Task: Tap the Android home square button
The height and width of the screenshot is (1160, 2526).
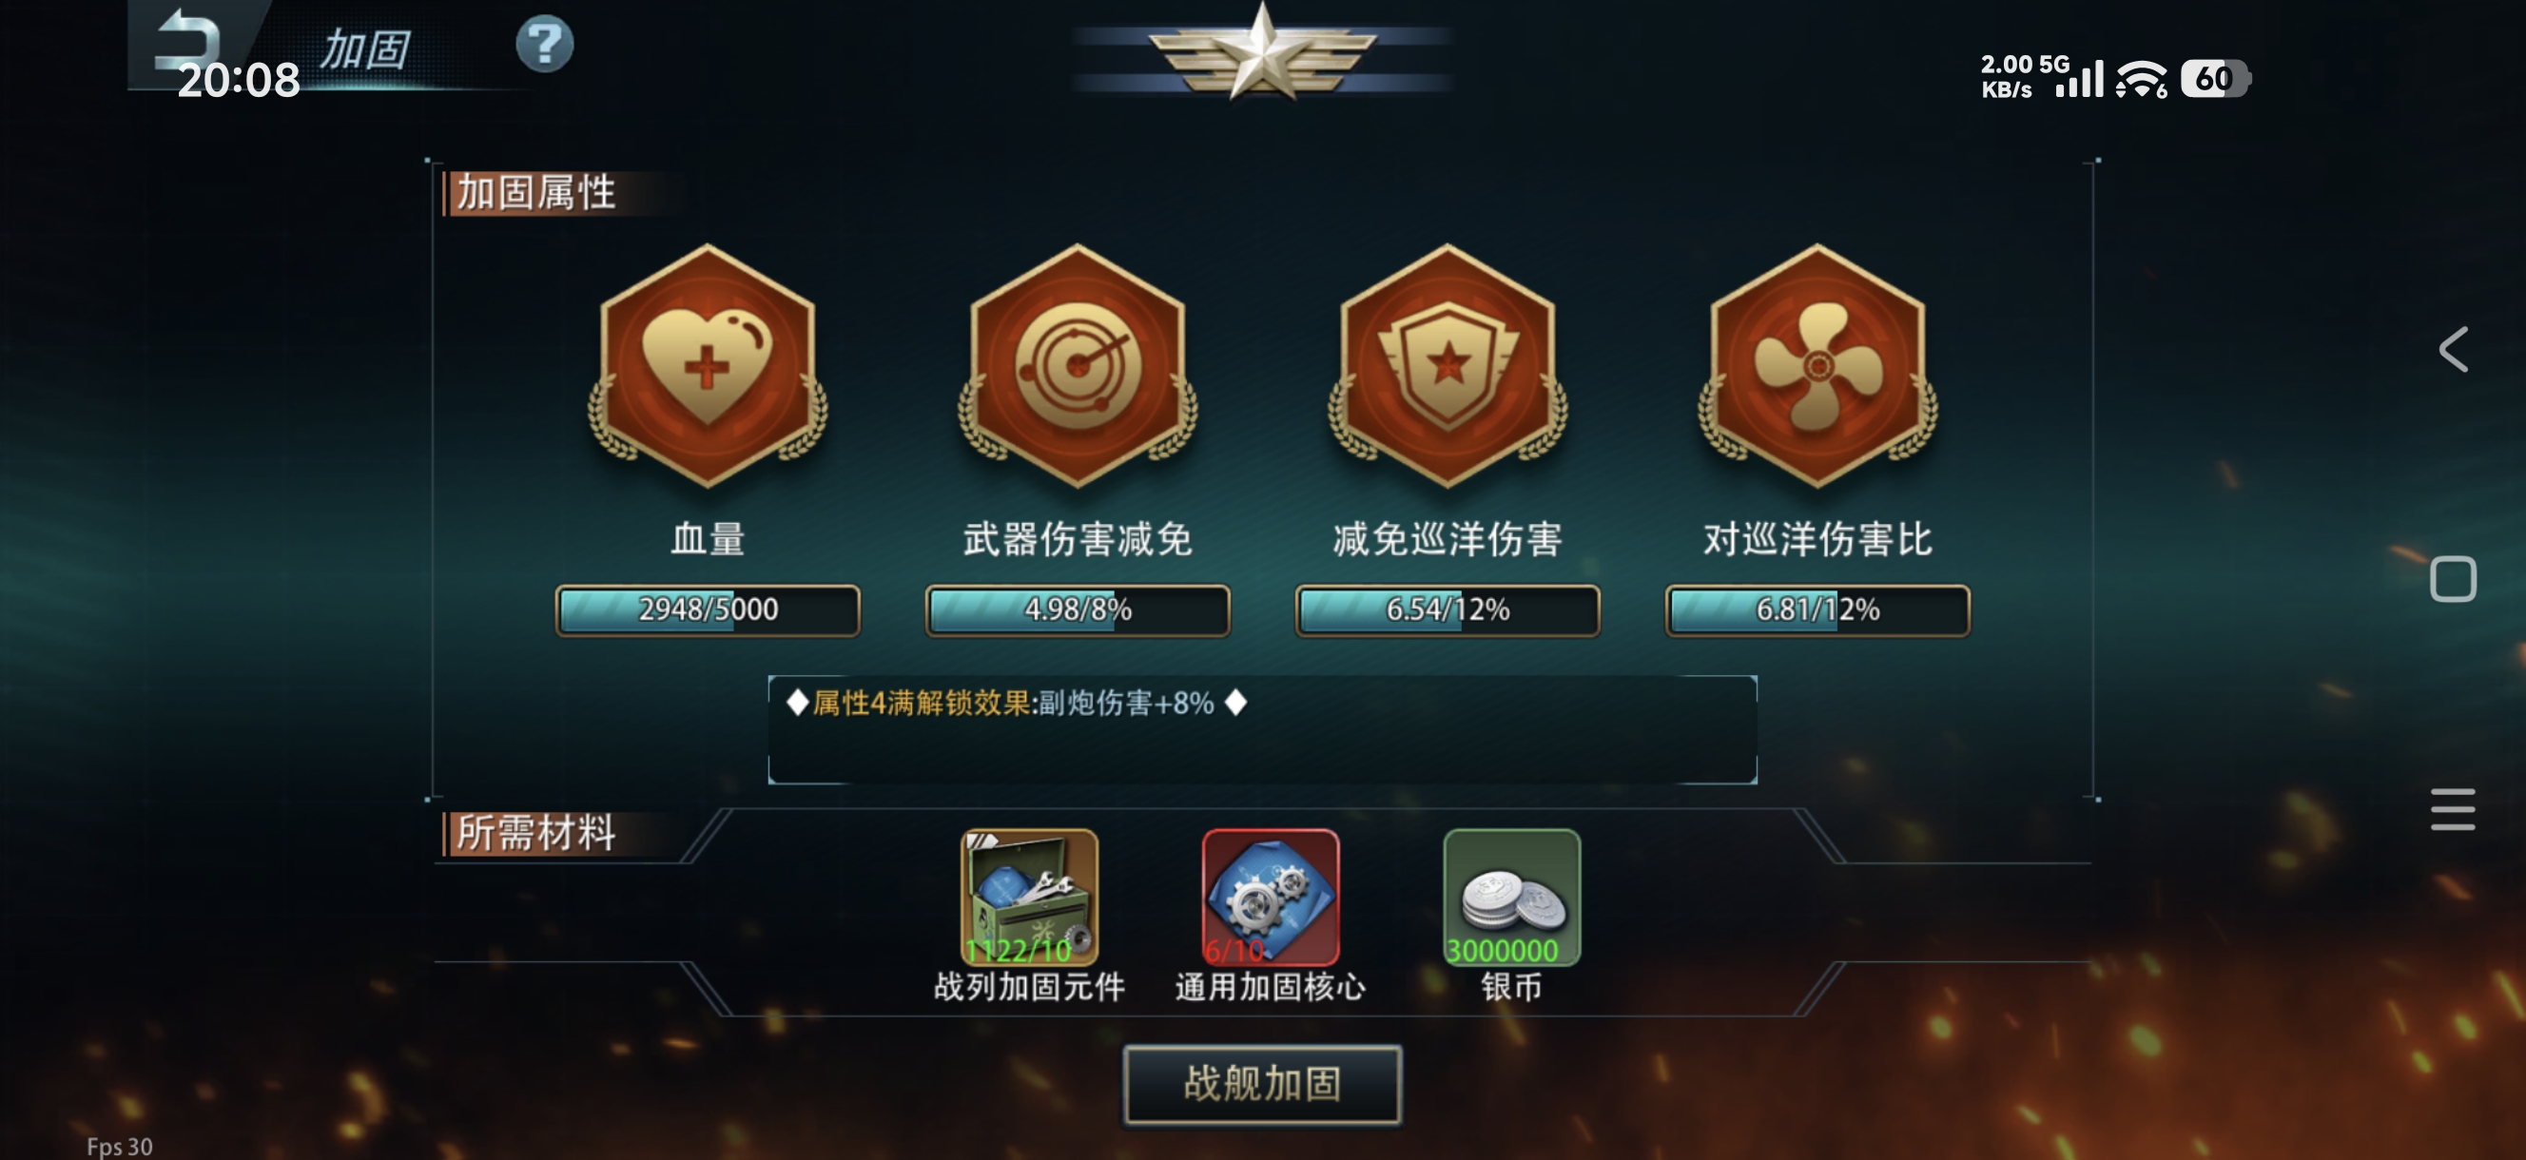Action: 2453,578
